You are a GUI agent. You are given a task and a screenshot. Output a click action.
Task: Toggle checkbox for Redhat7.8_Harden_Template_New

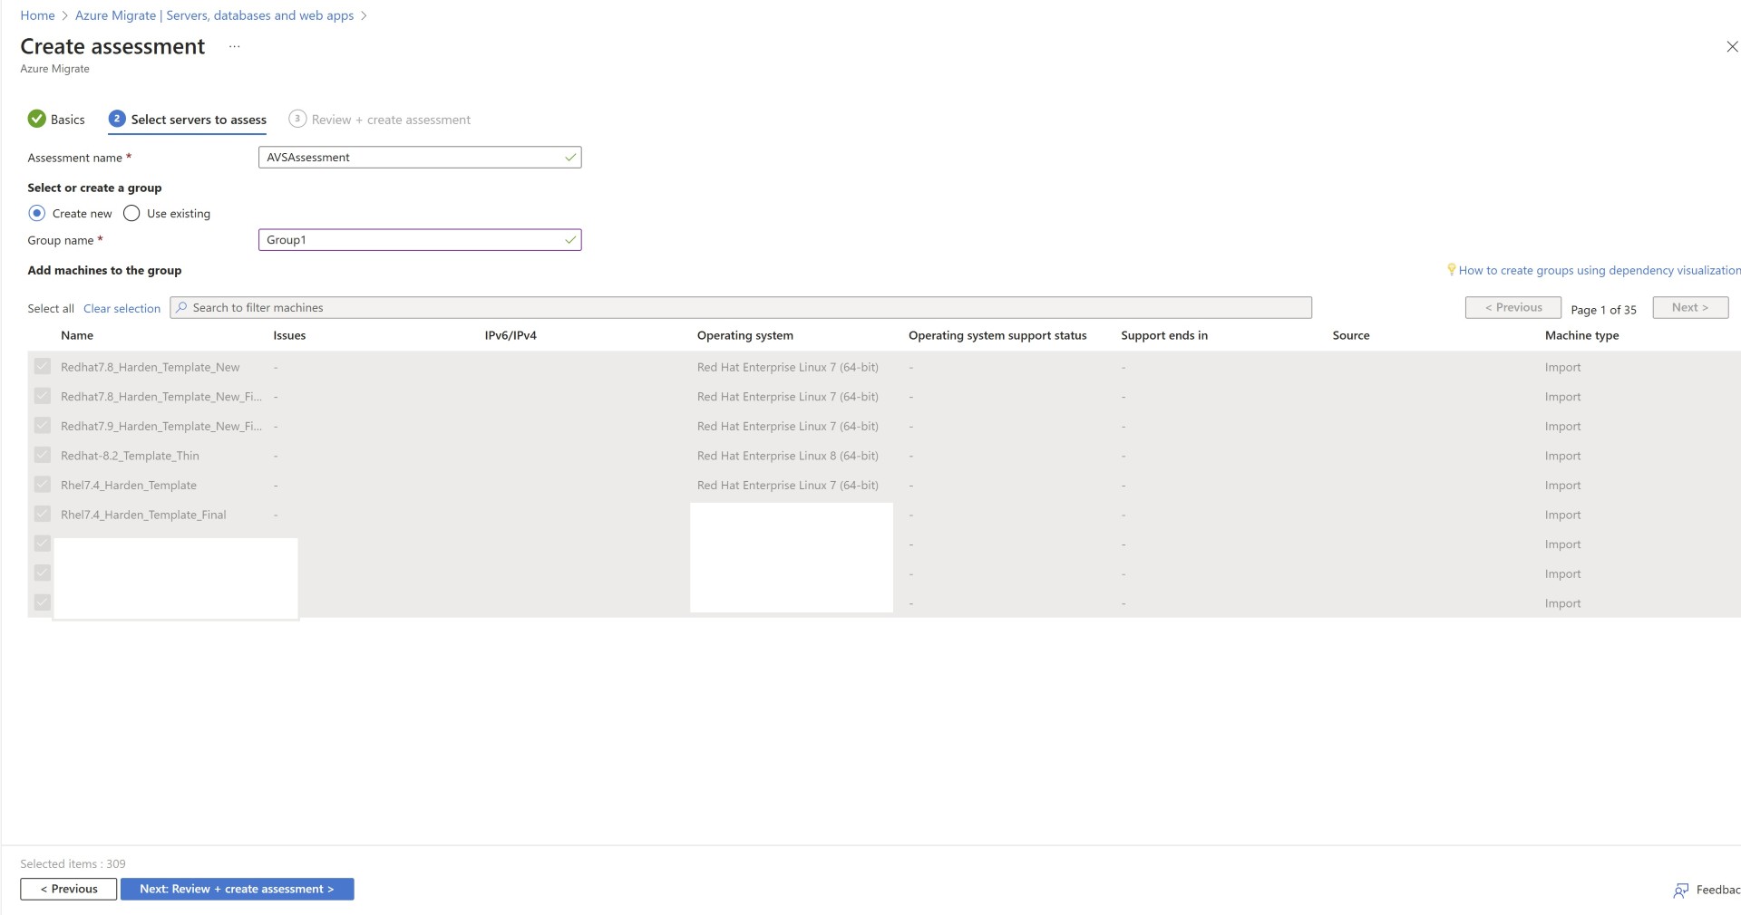tap(43, 366)
